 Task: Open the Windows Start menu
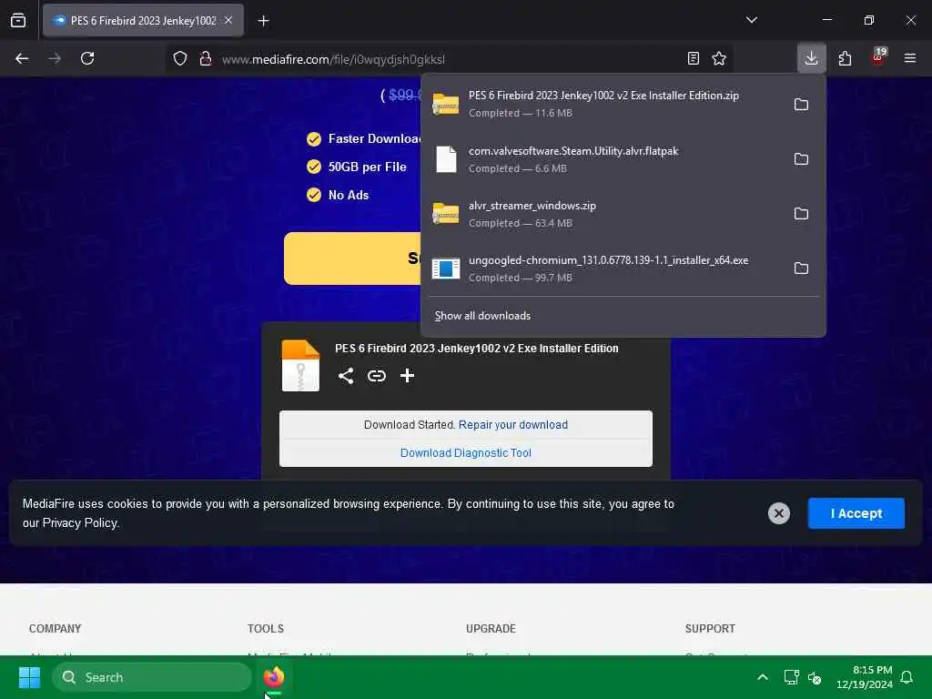click(29, 677)
